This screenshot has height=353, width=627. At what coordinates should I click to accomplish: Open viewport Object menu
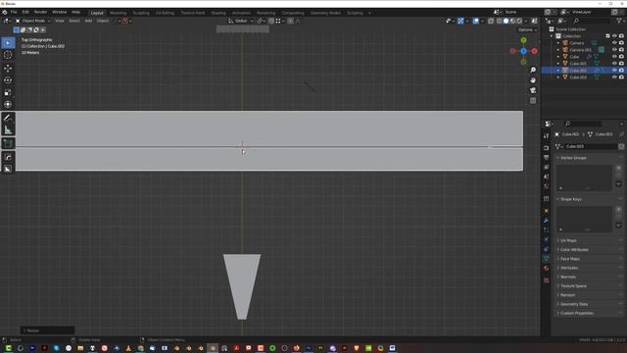(103, 21)
